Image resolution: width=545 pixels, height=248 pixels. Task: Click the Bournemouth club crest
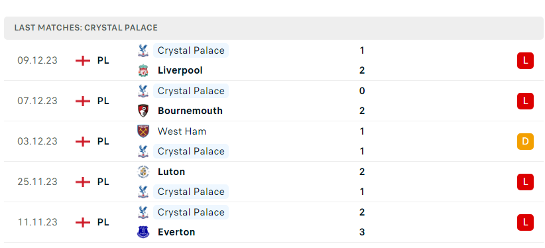143,111
